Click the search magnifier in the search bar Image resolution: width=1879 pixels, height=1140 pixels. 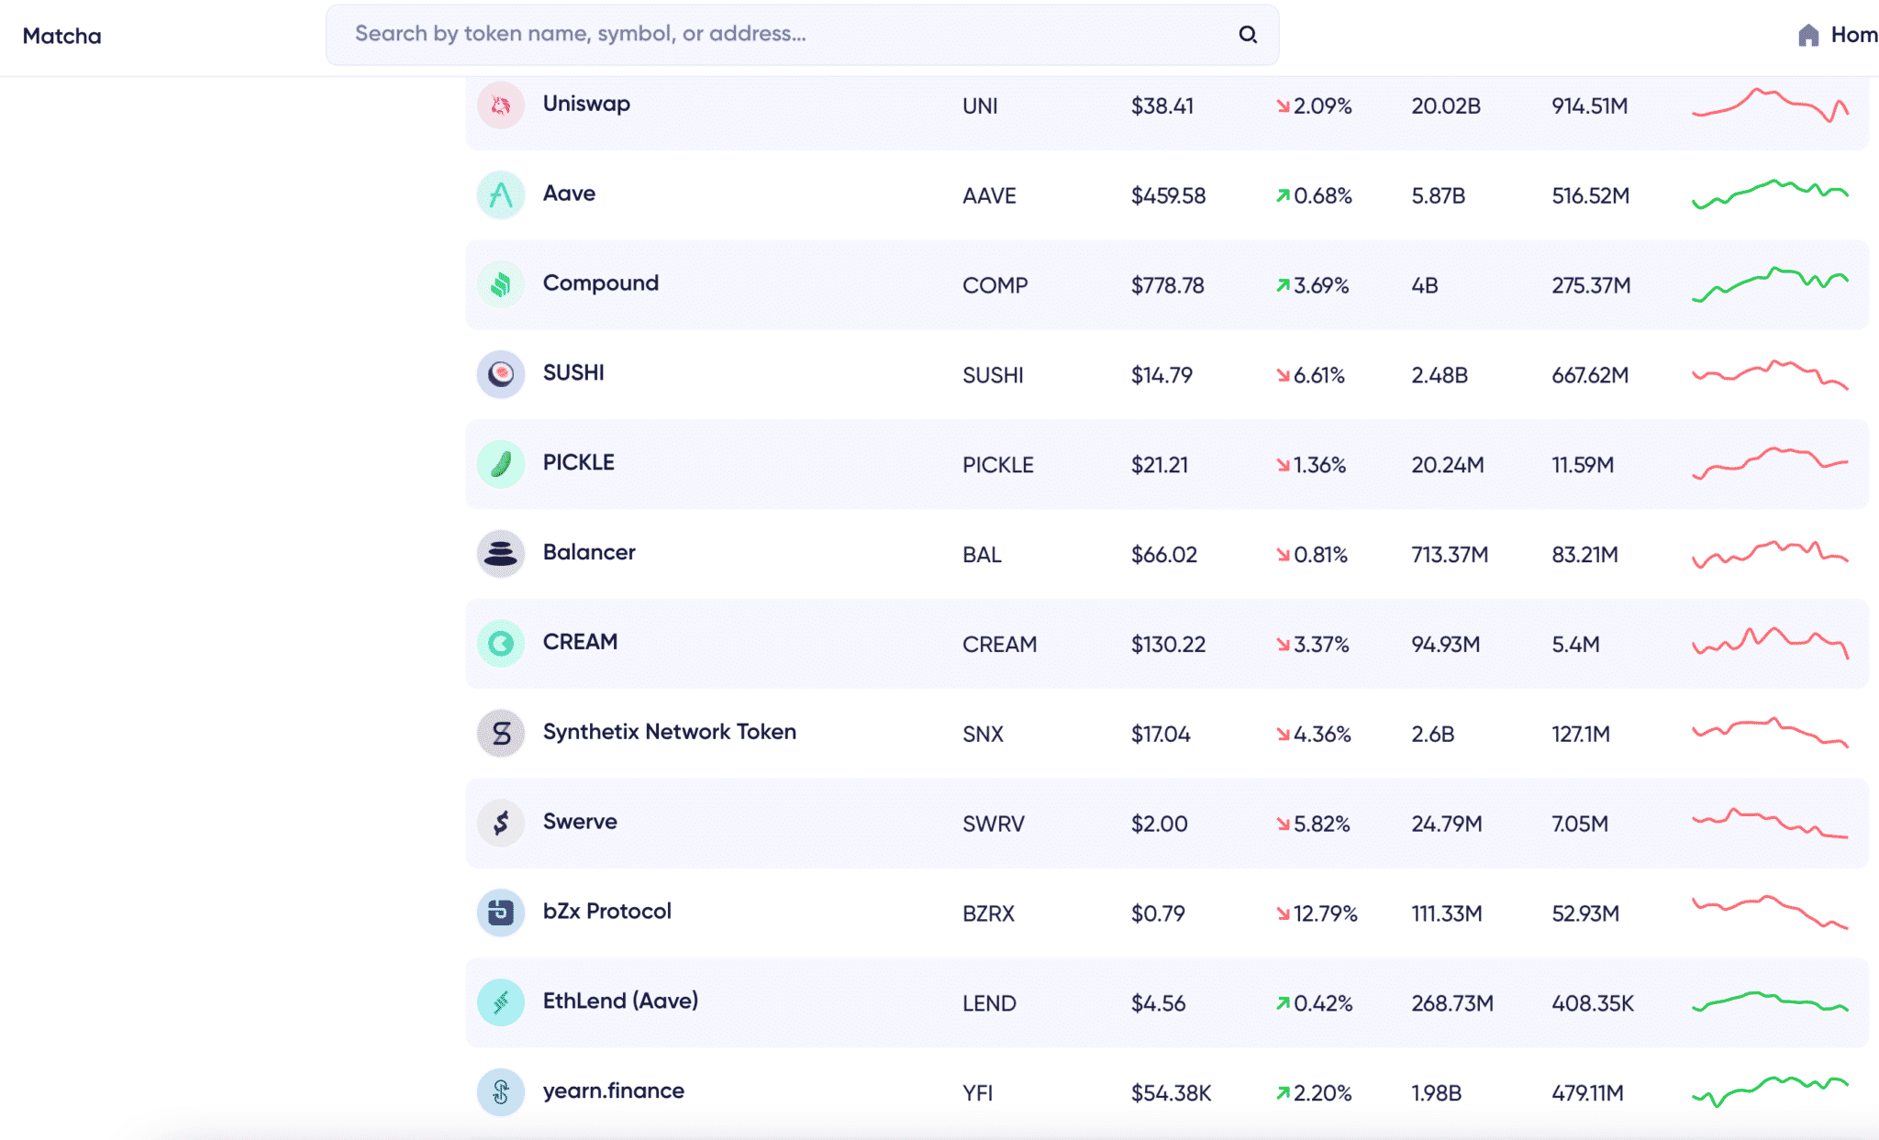click(x=1248, y=35)
